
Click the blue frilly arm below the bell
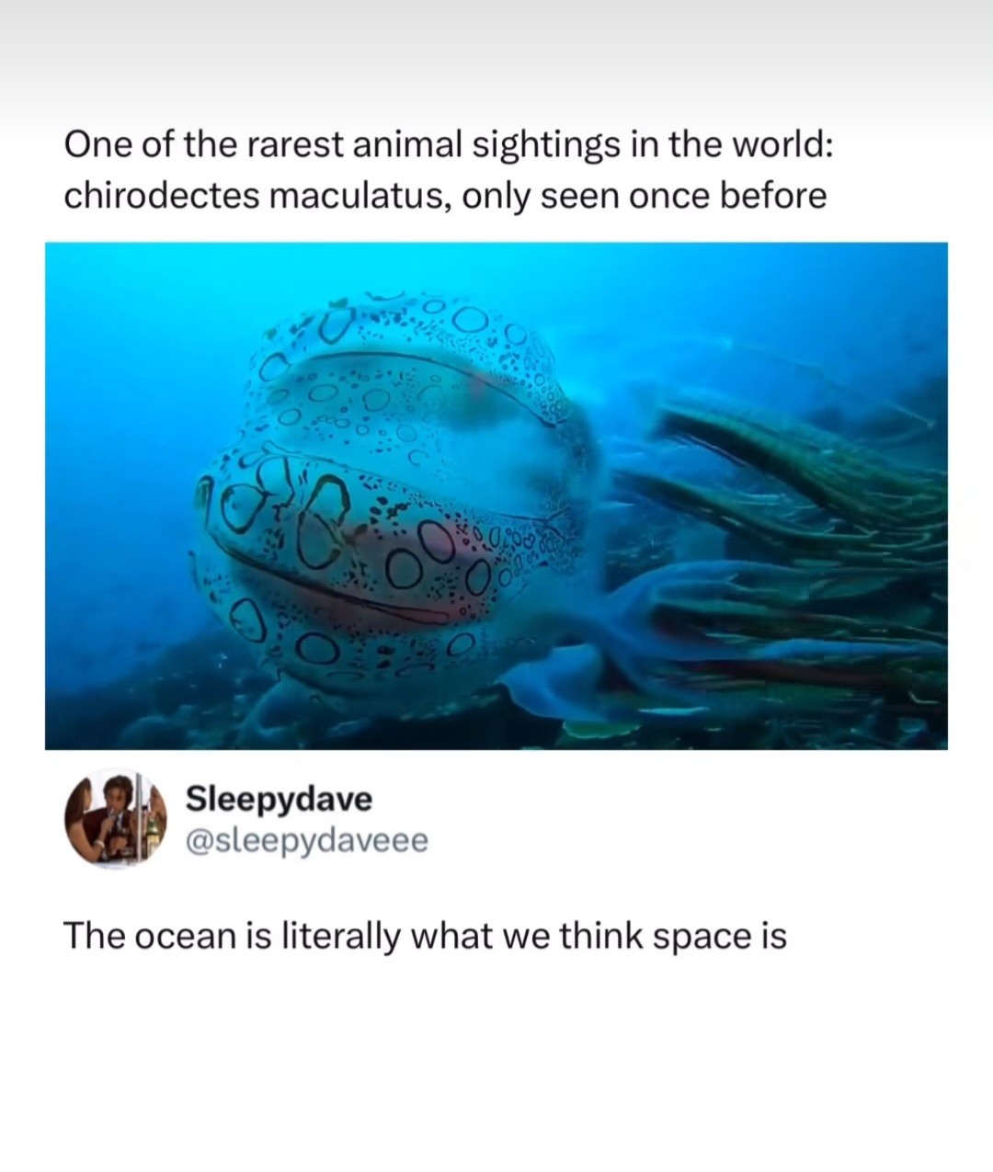[588, 634]
